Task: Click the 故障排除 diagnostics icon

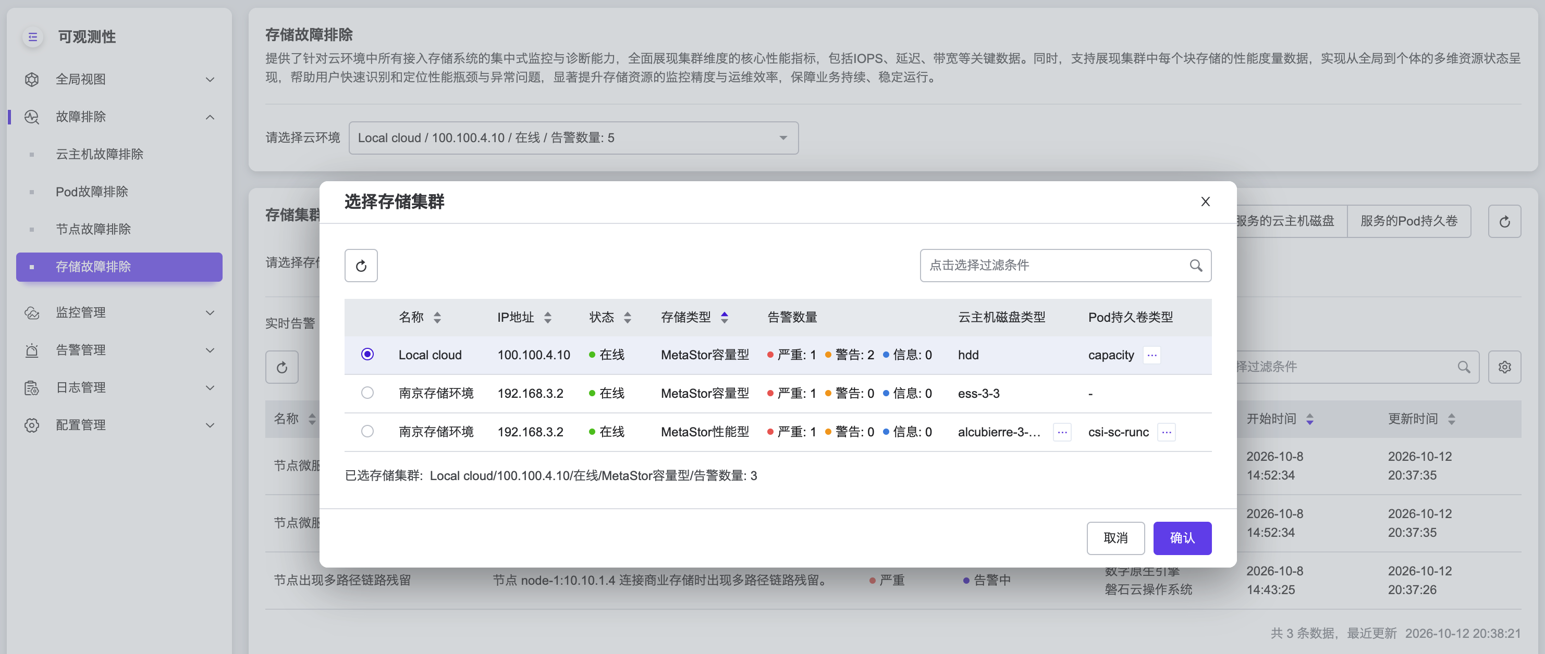Action: coord(32,117)
